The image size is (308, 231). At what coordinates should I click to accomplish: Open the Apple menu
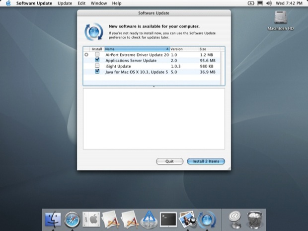point(8,3)
